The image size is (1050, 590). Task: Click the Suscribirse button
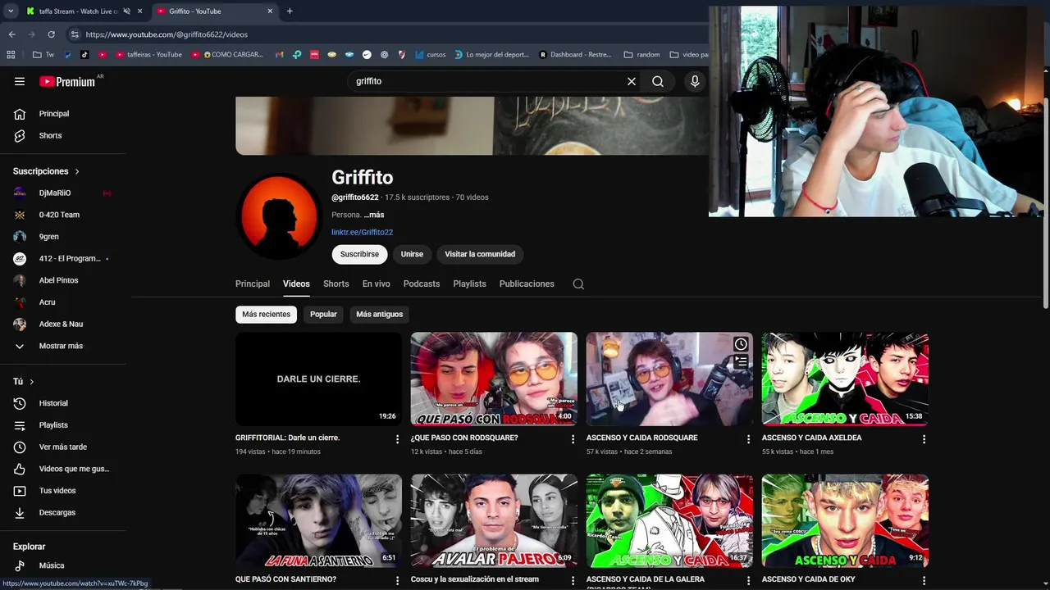[359, 254]
